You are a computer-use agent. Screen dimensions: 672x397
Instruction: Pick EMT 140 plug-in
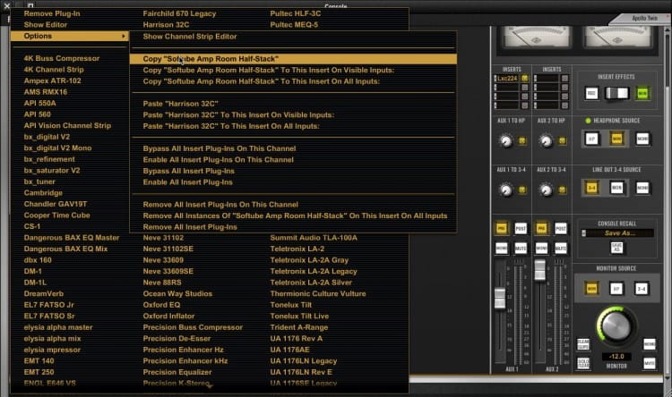pos(39,361)
